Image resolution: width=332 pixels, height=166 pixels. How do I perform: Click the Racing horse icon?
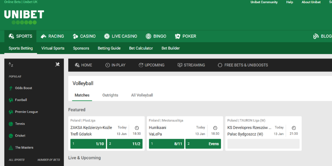44,36
